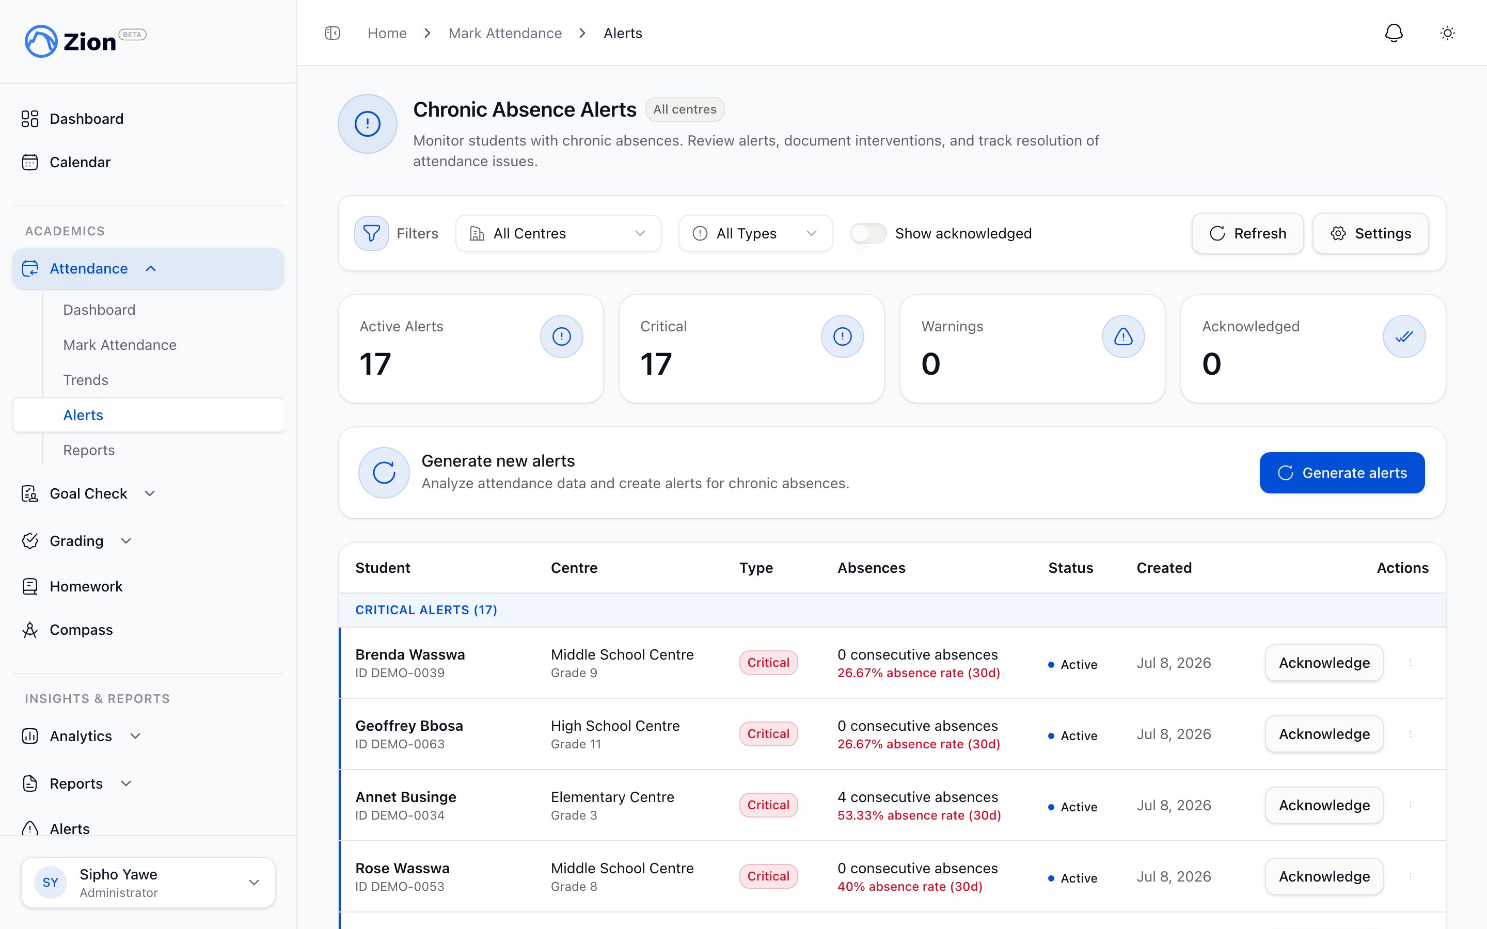Expand the Analytics menu chevron

click(136, 736)
